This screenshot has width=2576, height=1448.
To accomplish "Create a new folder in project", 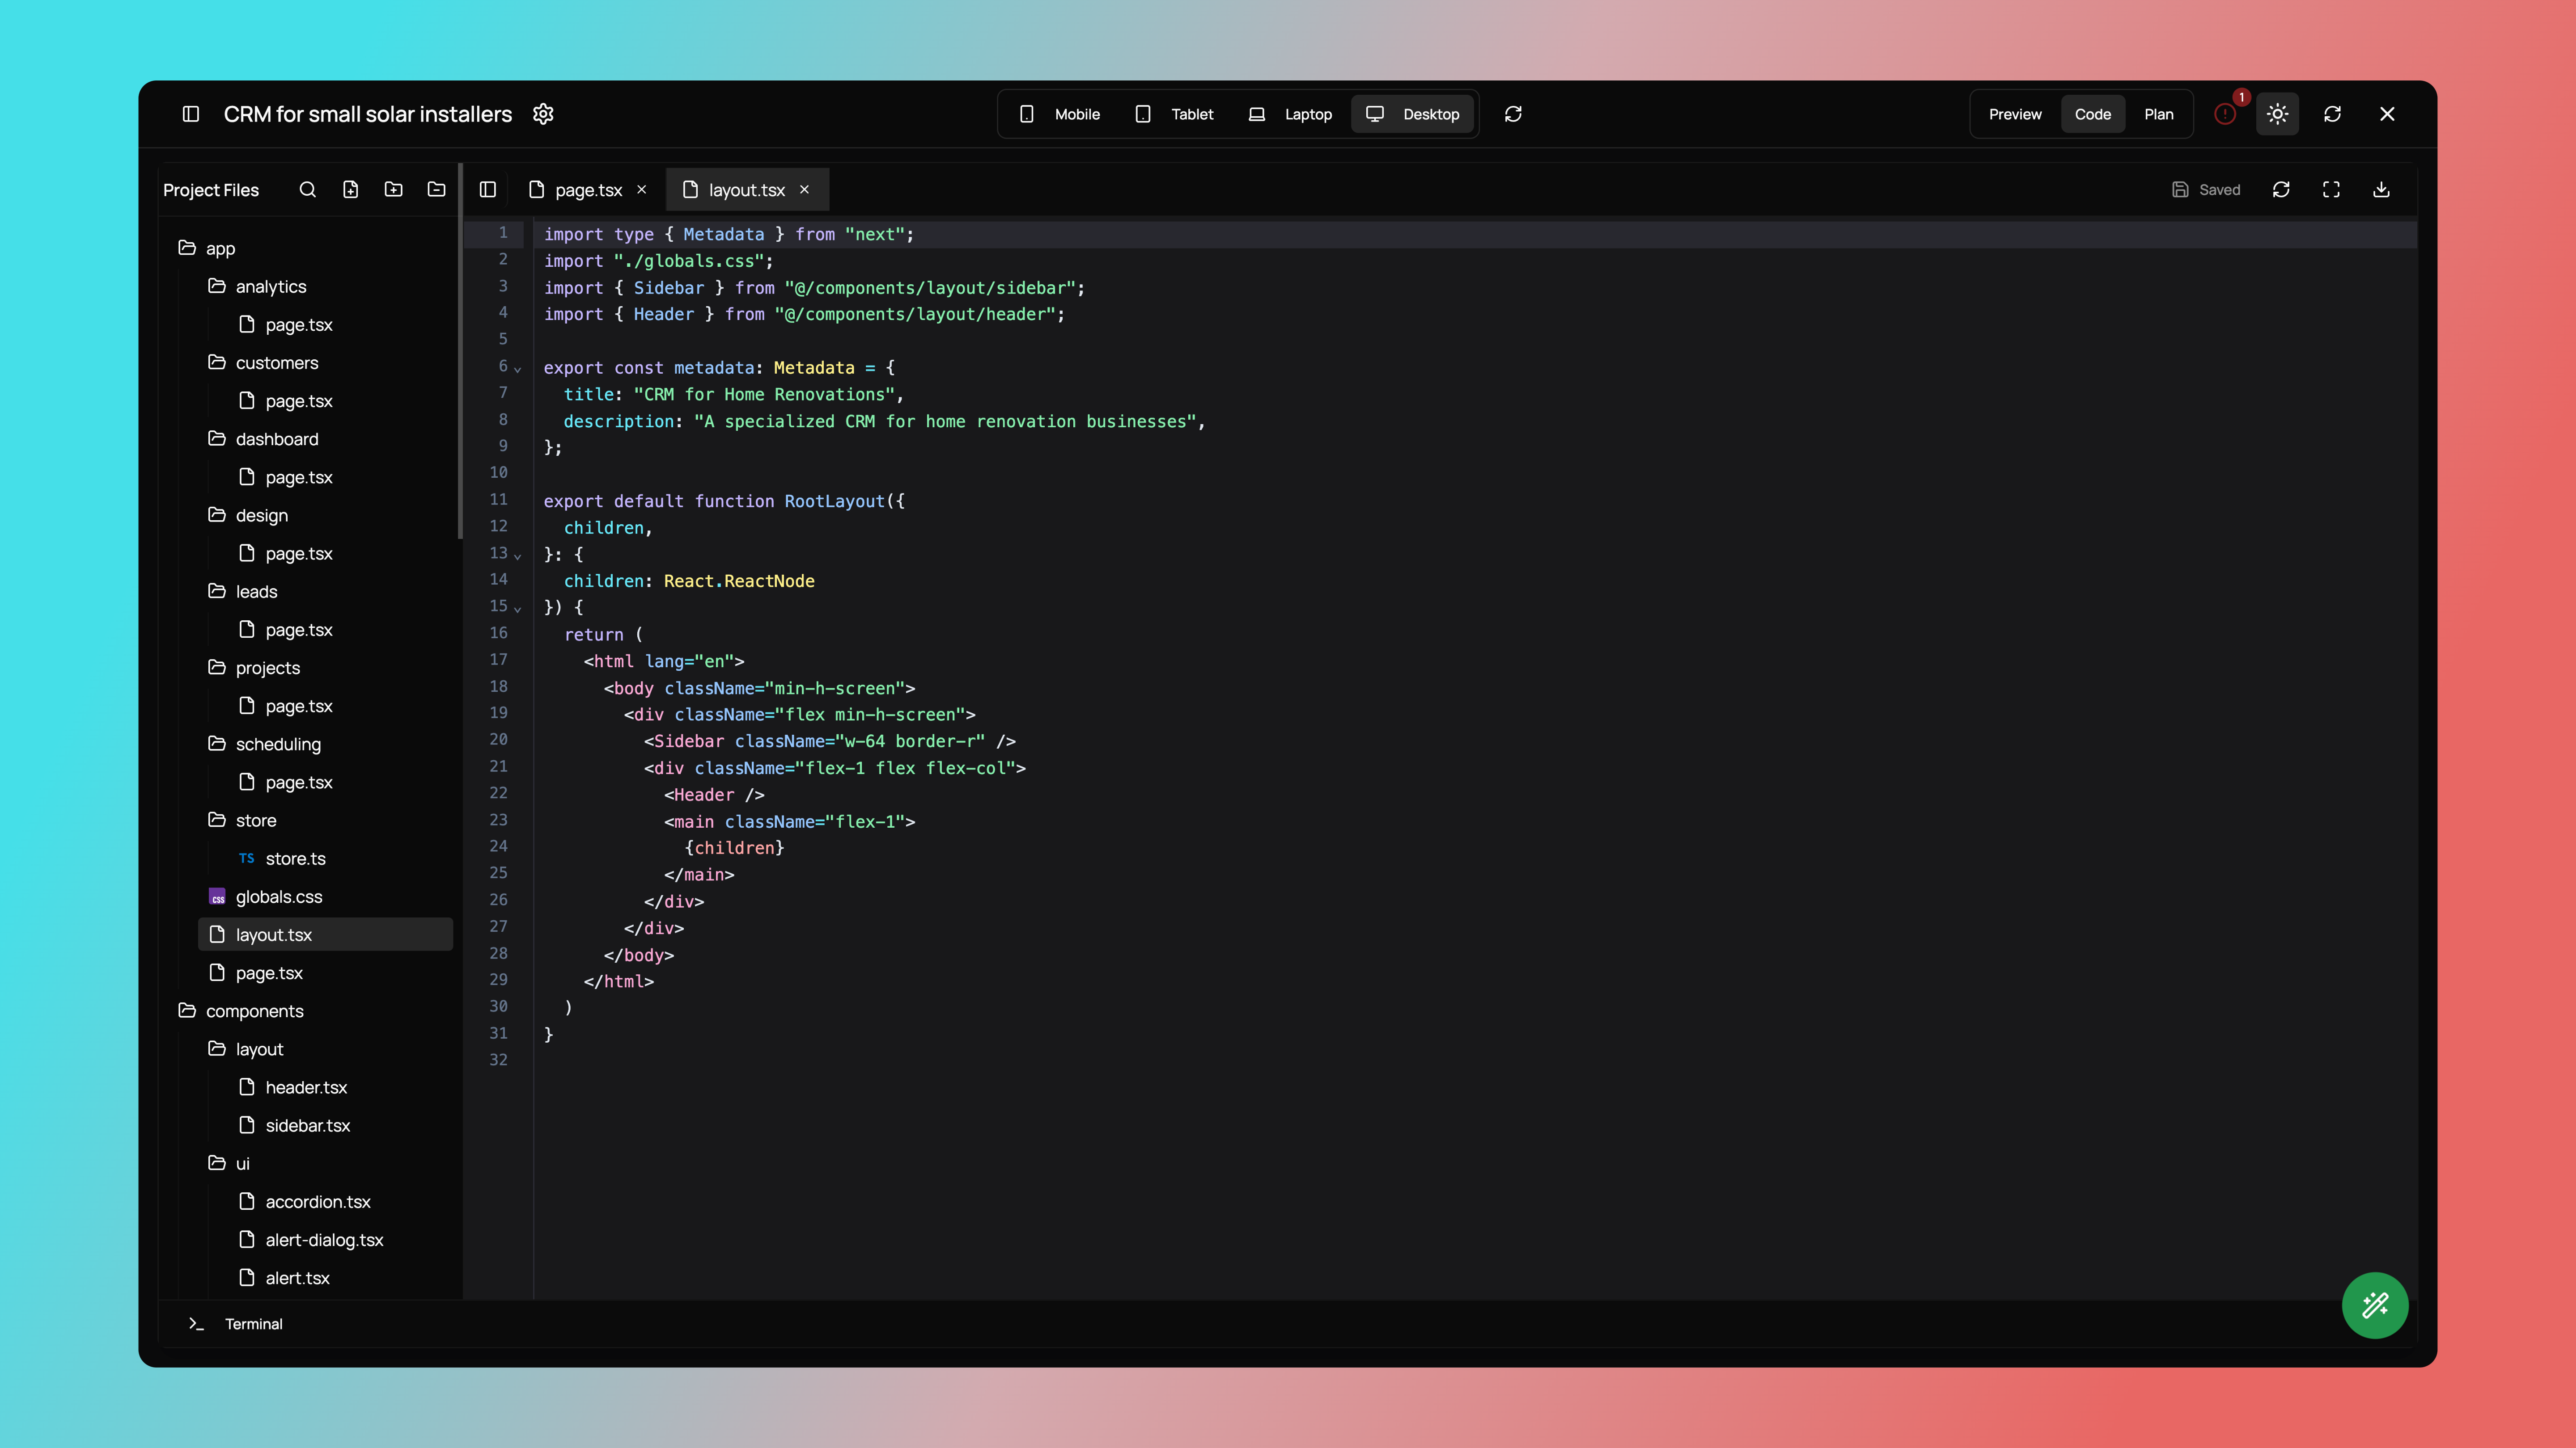I will tap(393, 190).
